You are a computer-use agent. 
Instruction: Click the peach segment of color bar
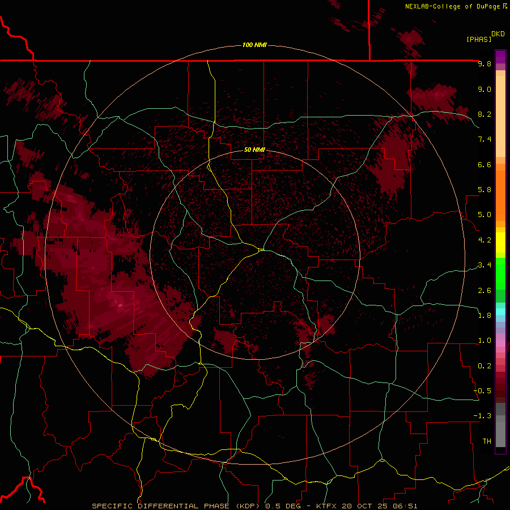pos(500,114)
